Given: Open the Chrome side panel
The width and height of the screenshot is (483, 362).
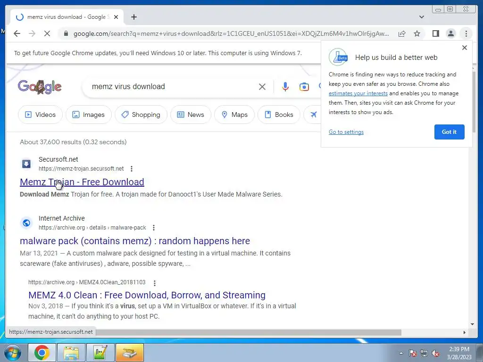Looking at the screenshot, I should pyautogui.click(x=435, y=33).
